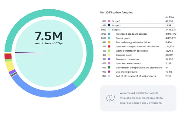This screenshot has width=182, height=114.
Task: Click the pale mint Scope 3 legend dot
Action: 109,30
